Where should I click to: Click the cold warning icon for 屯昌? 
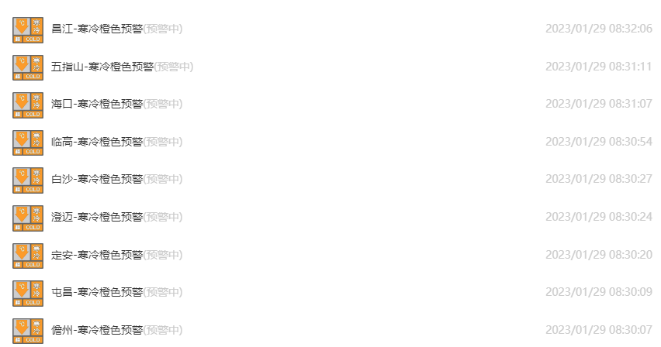[28, 294]
